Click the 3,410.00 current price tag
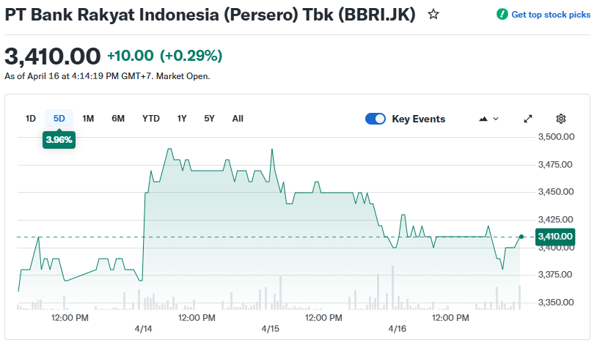This screenshot has width=597, height=340. point(554,237)
